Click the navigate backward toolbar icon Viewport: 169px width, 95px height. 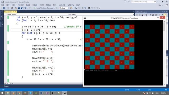point(4,8)
